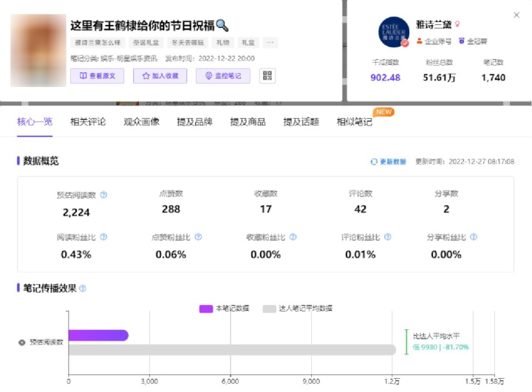Image resolution: width=532 pixels, height=392 pixels.
Task: Switch to the 提及商品 tab
Action: (x=248, y=122)
